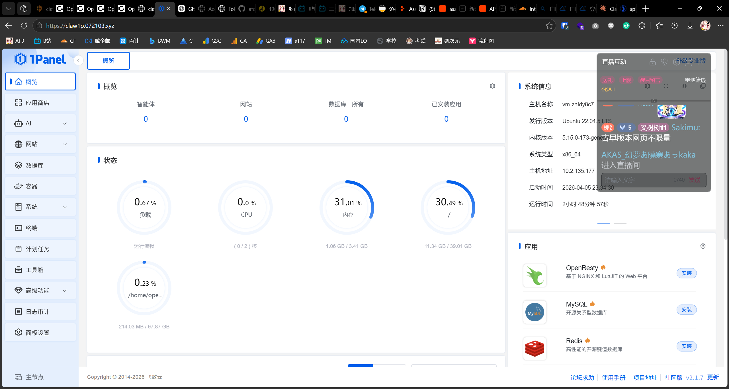This screenshot has width=729, height=389.
Task: Click the OpenResty app icon
Action: pyautogui.click(x=535, y=275)
